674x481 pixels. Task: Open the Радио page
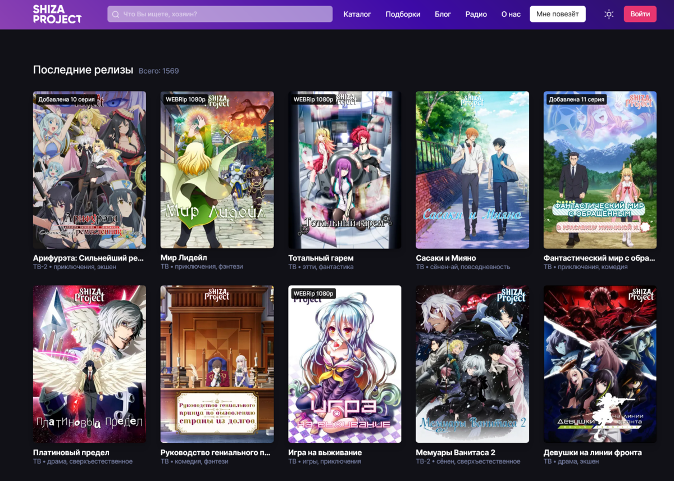476,14
